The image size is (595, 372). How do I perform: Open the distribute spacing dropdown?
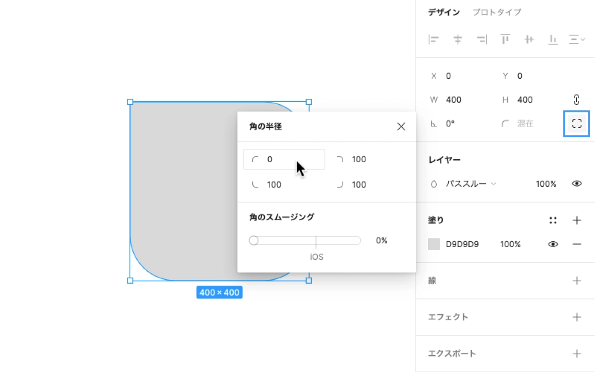tap(577, 39)
